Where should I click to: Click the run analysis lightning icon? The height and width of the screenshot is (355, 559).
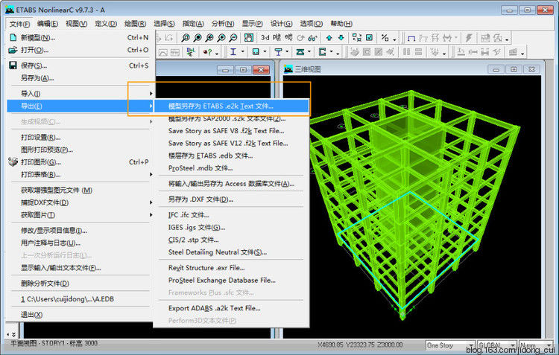point(469,38)
